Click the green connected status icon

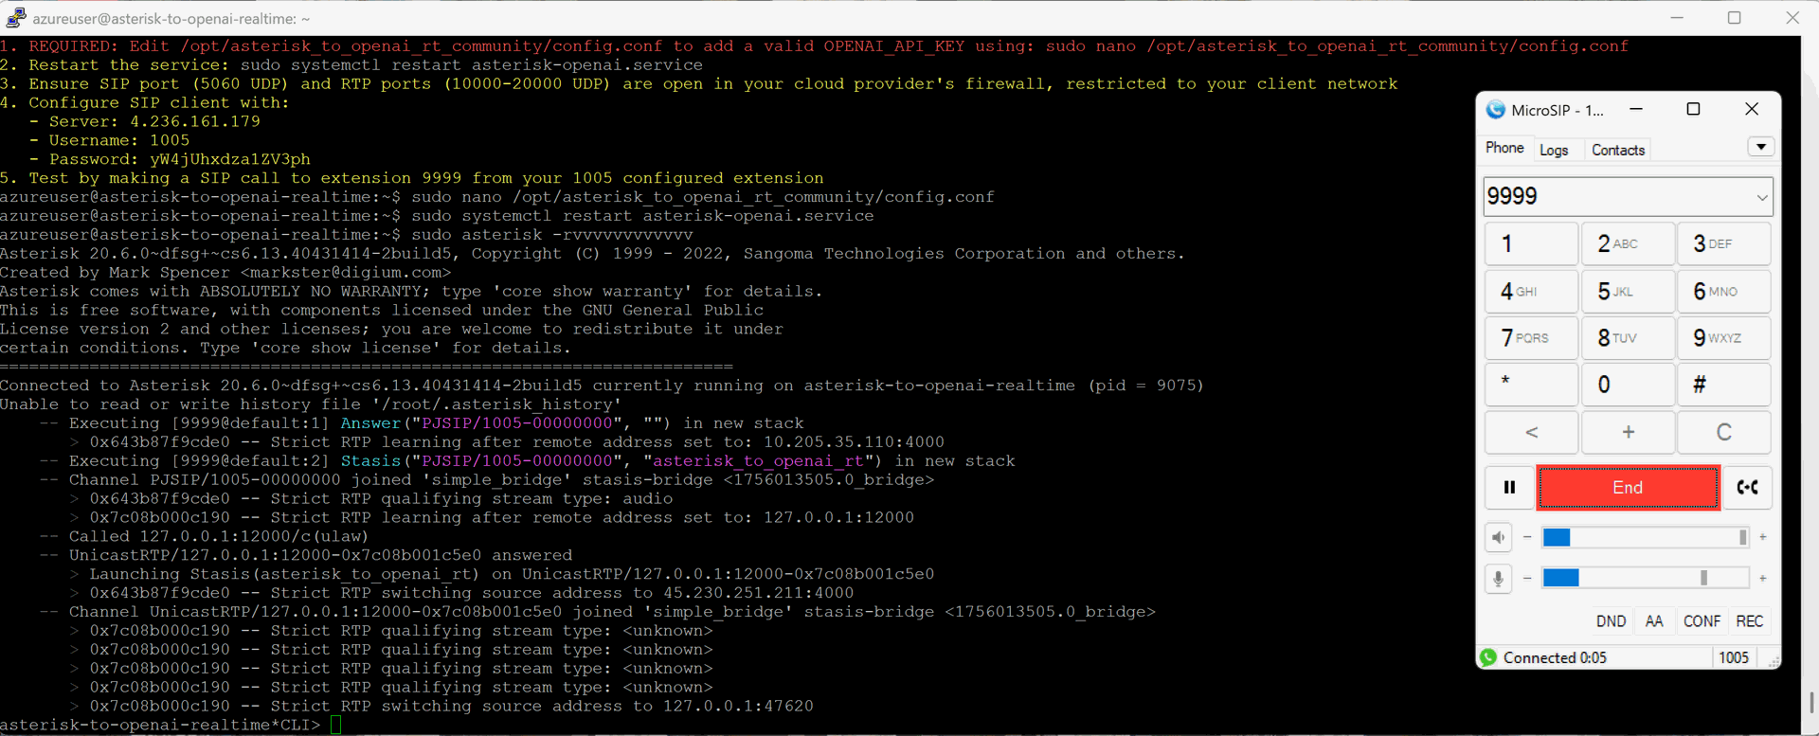pos(1488,657)
